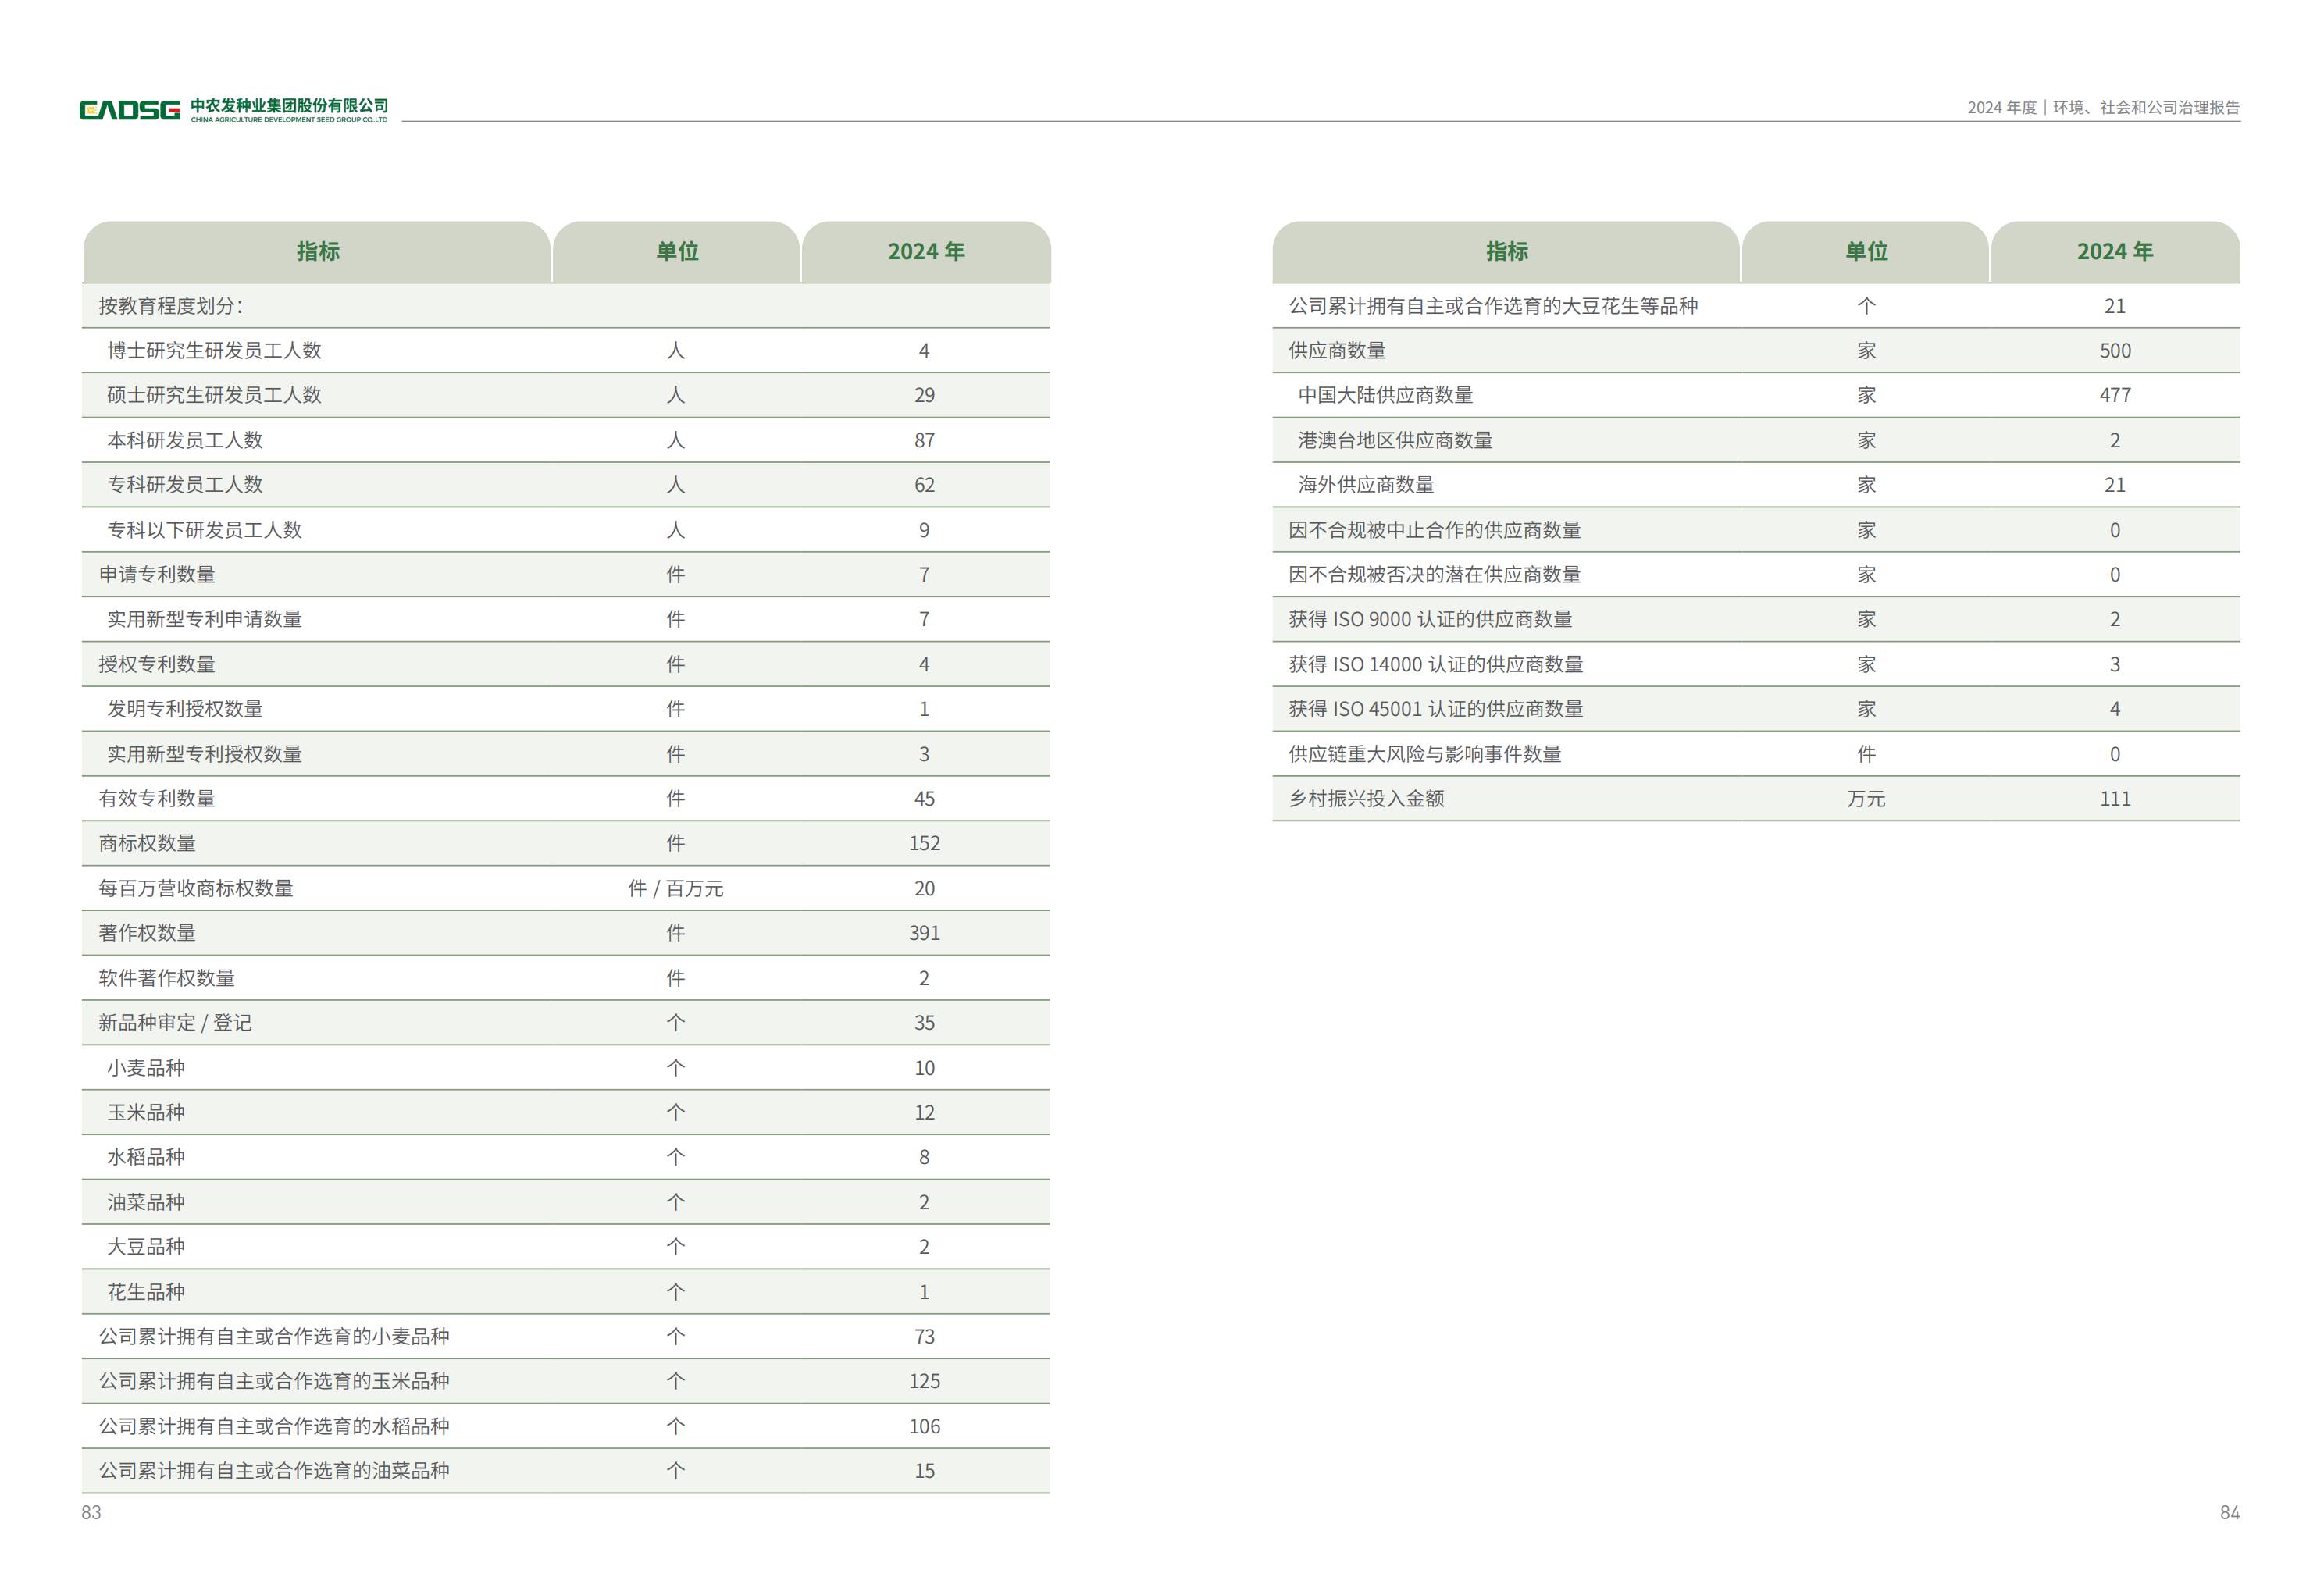Click value 477 for 中国大陆供应商数量
Image resolution: width=2324 pixels, height=1577 pixels.
[2115, 395]
